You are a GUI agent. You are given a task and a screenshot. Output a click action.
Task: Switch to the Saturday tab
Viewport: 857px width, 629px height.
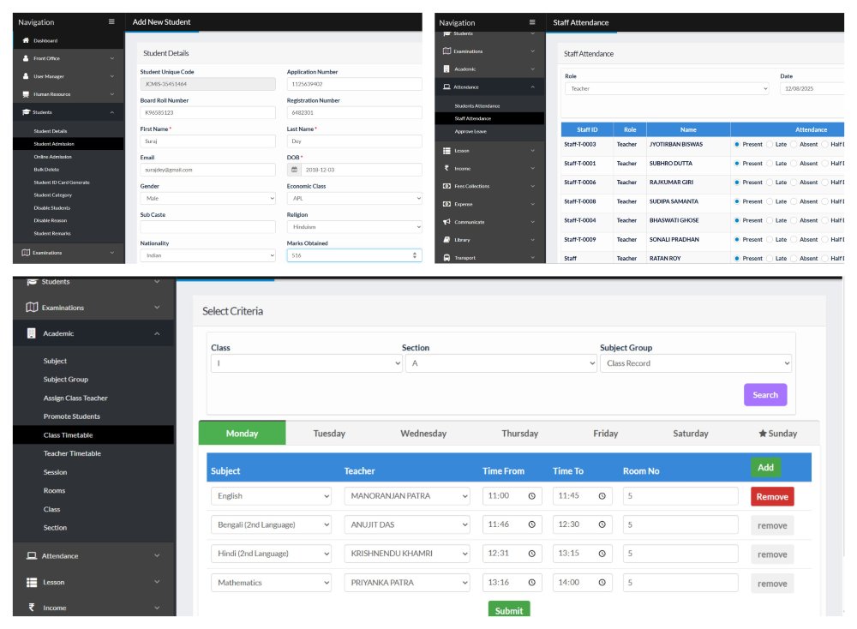tap(690, 434)
